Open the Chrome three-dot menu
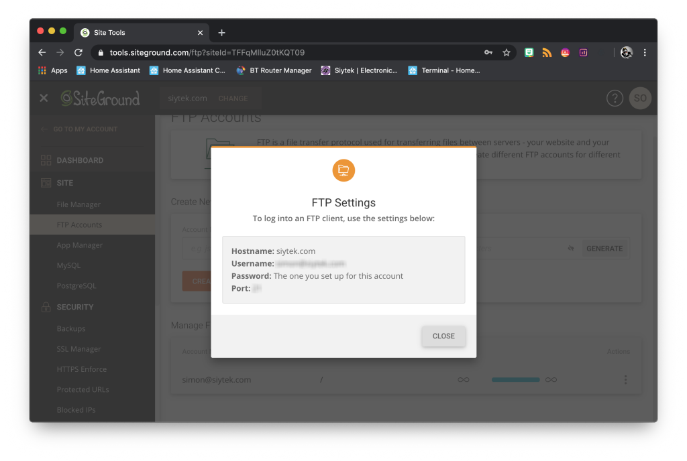Image resolution: width=687 pixels, height=461 pixels. [x=645, y=52]
